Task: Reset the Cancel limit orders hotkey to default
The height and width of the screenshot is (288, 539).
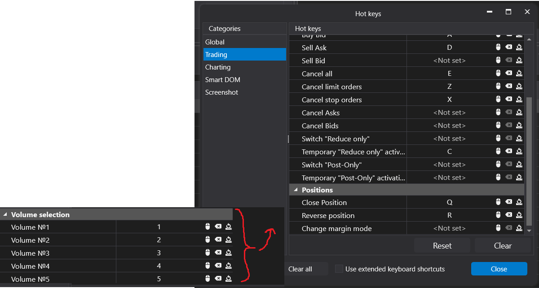Action: pyautogui.click(x=519, y=86)
